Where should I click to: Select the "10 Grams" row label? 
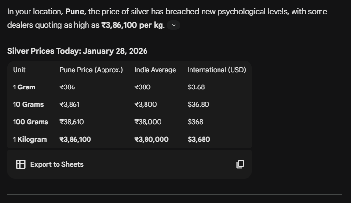28,104
